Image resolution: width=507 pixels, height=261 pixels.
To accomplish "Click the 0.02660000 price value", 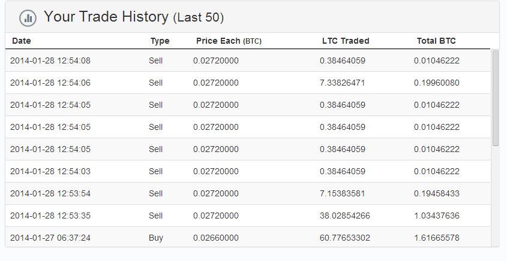I will (x=215, y=238).
